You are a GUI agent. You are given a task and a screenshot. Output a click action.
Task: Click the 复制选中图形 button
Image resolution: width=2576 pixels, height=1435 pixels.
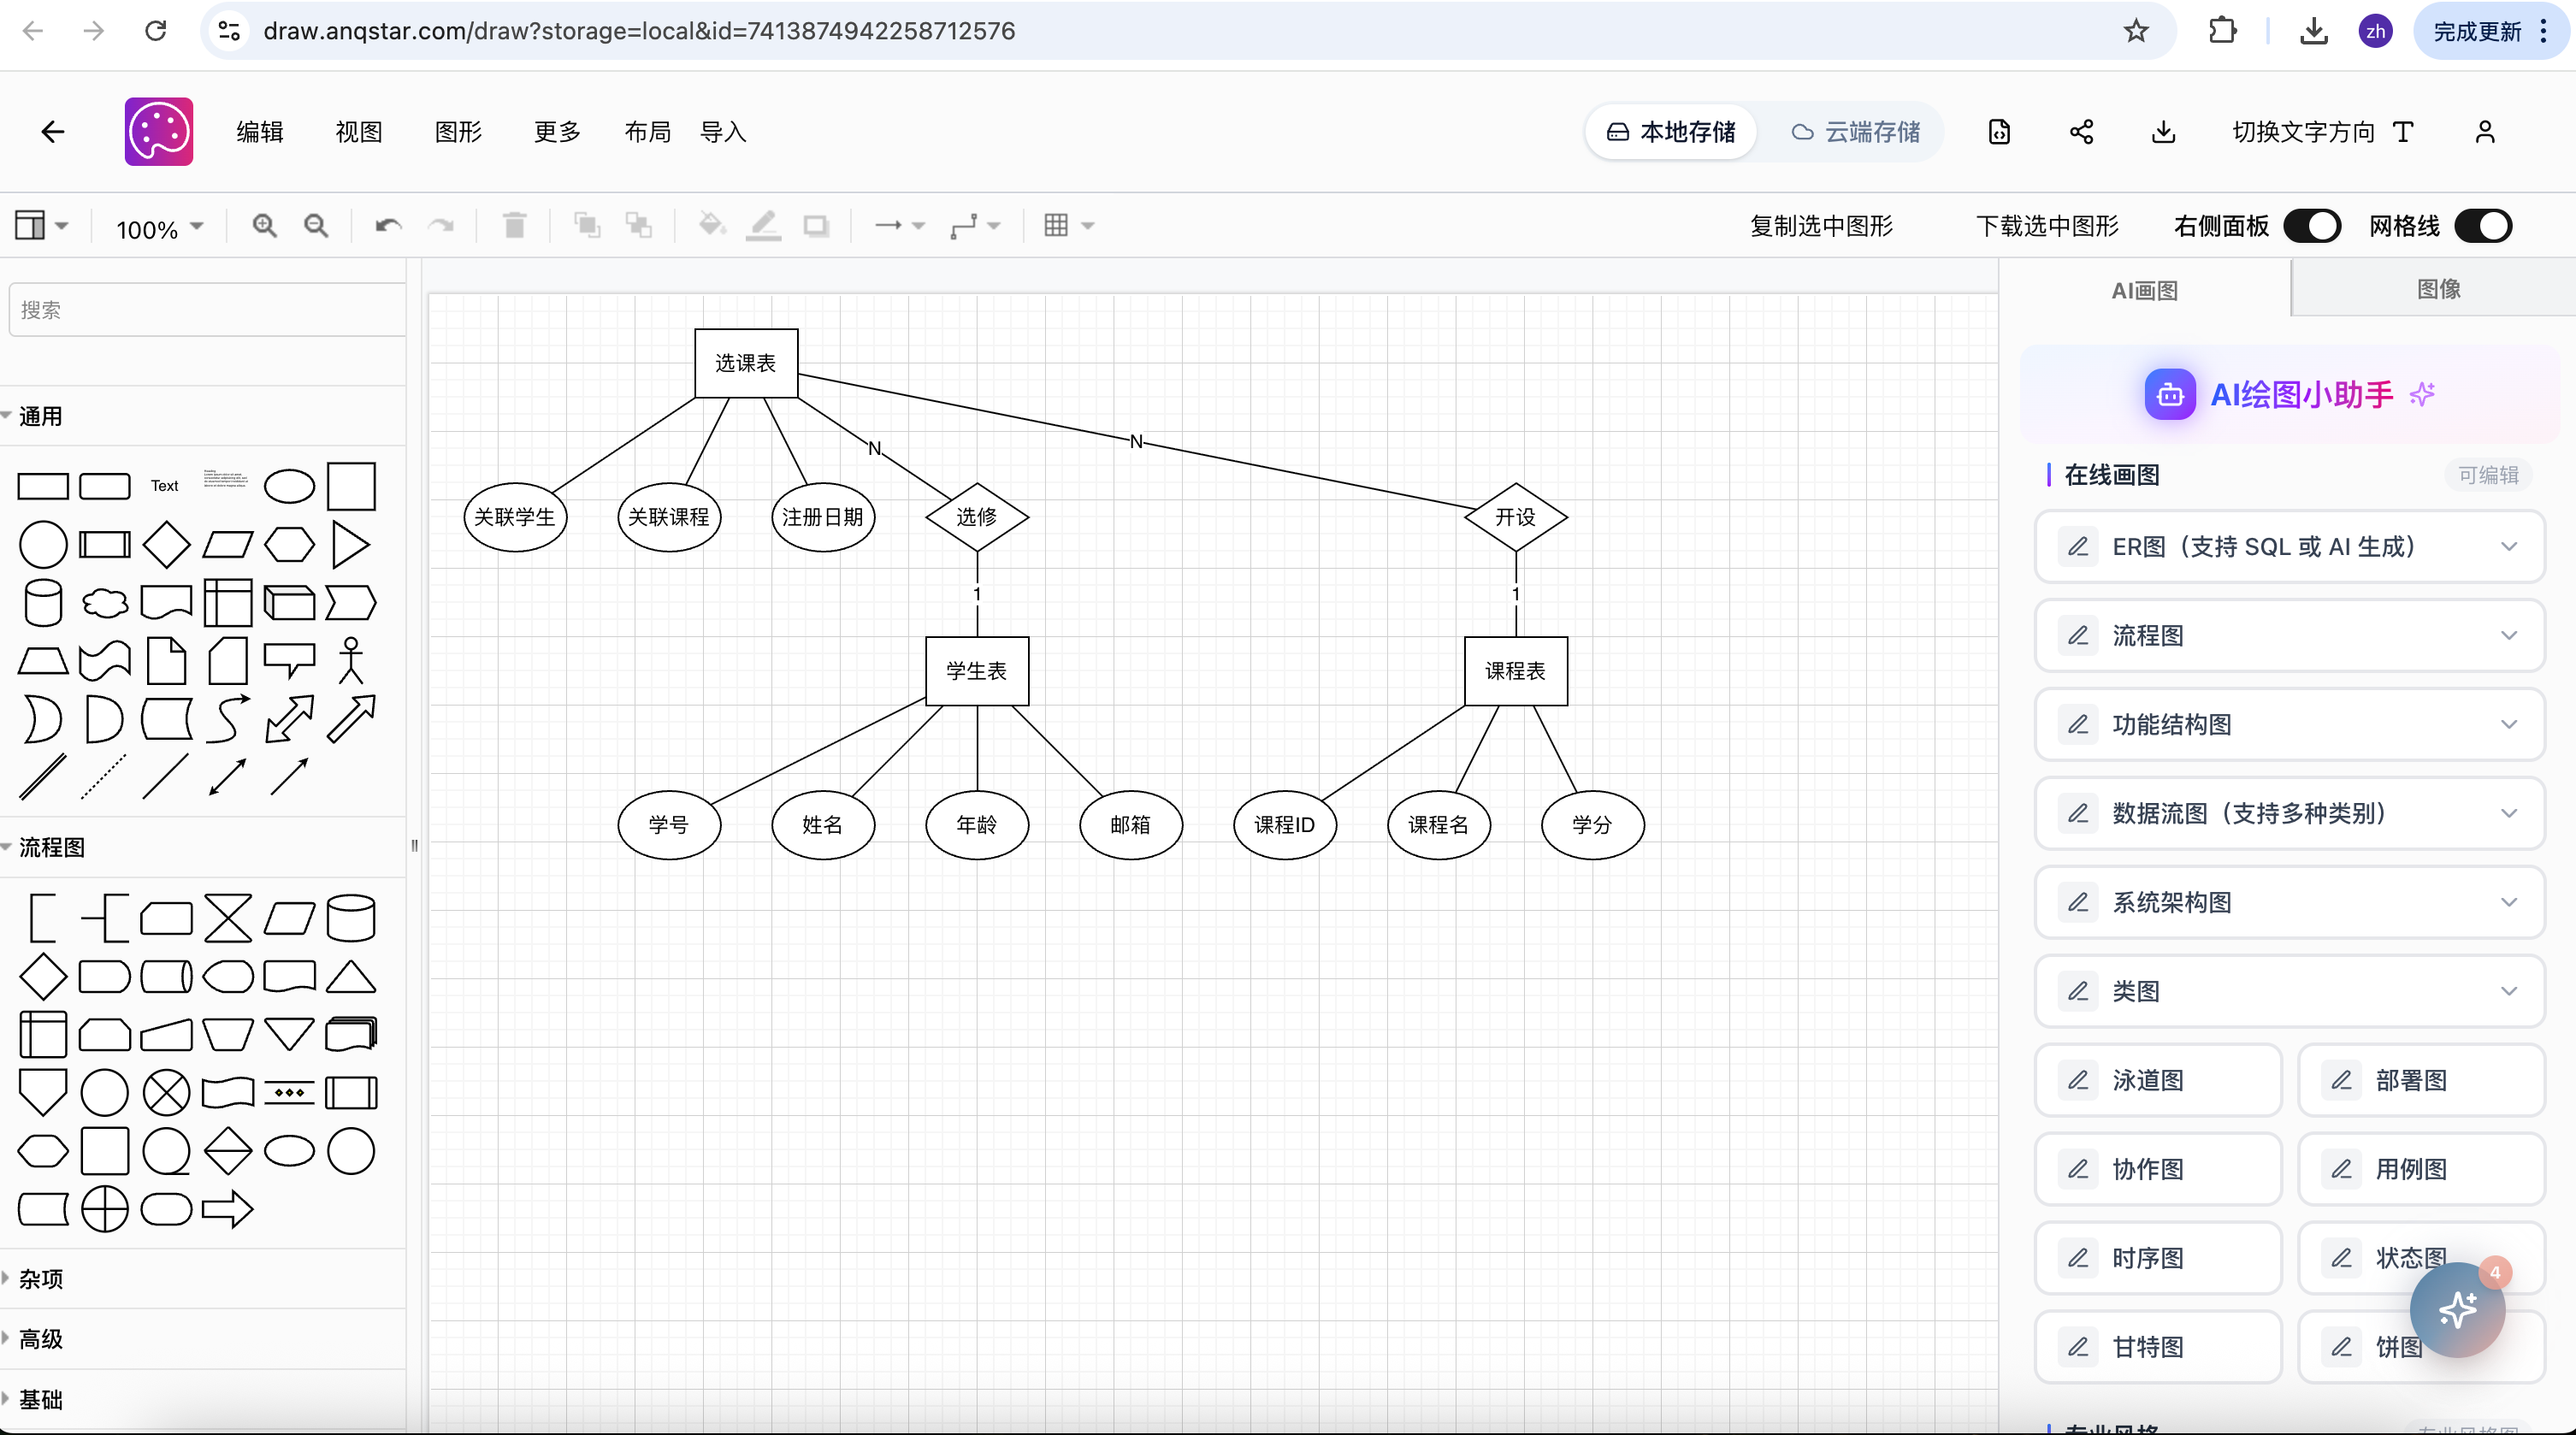(1822, 226)
